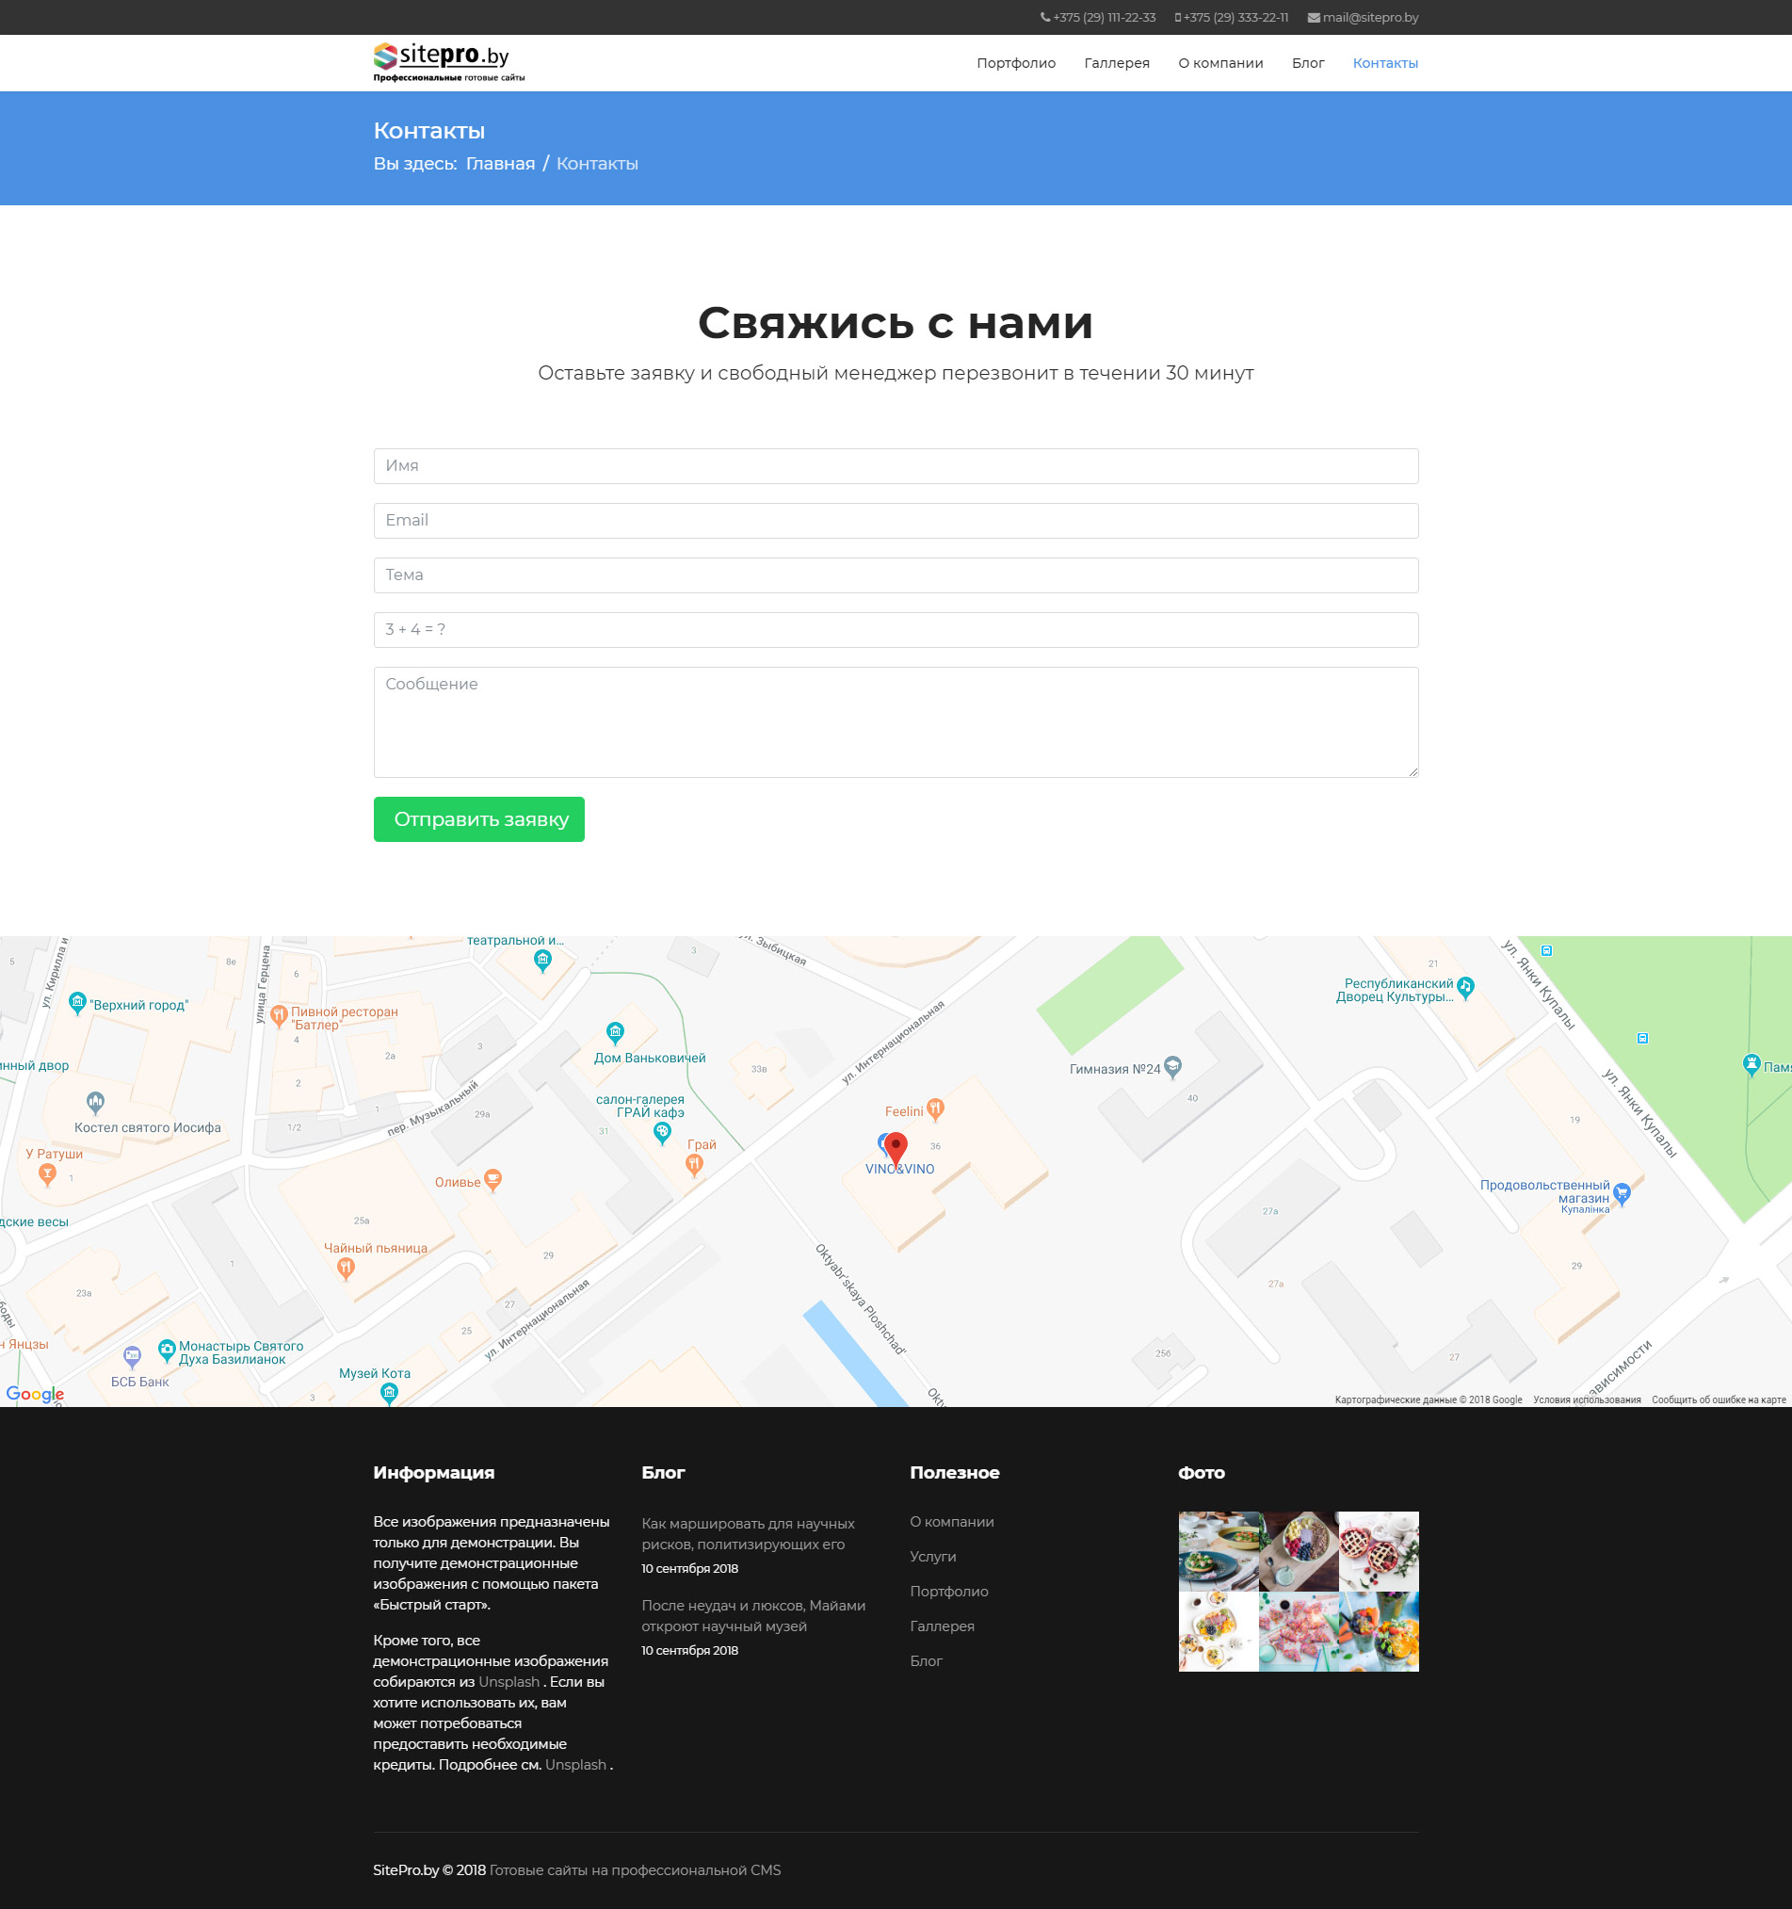Click the Музей Кота map marker
This screenshot has width=1792, height=1909.
pyautogui.click(x=389, y=1391)
